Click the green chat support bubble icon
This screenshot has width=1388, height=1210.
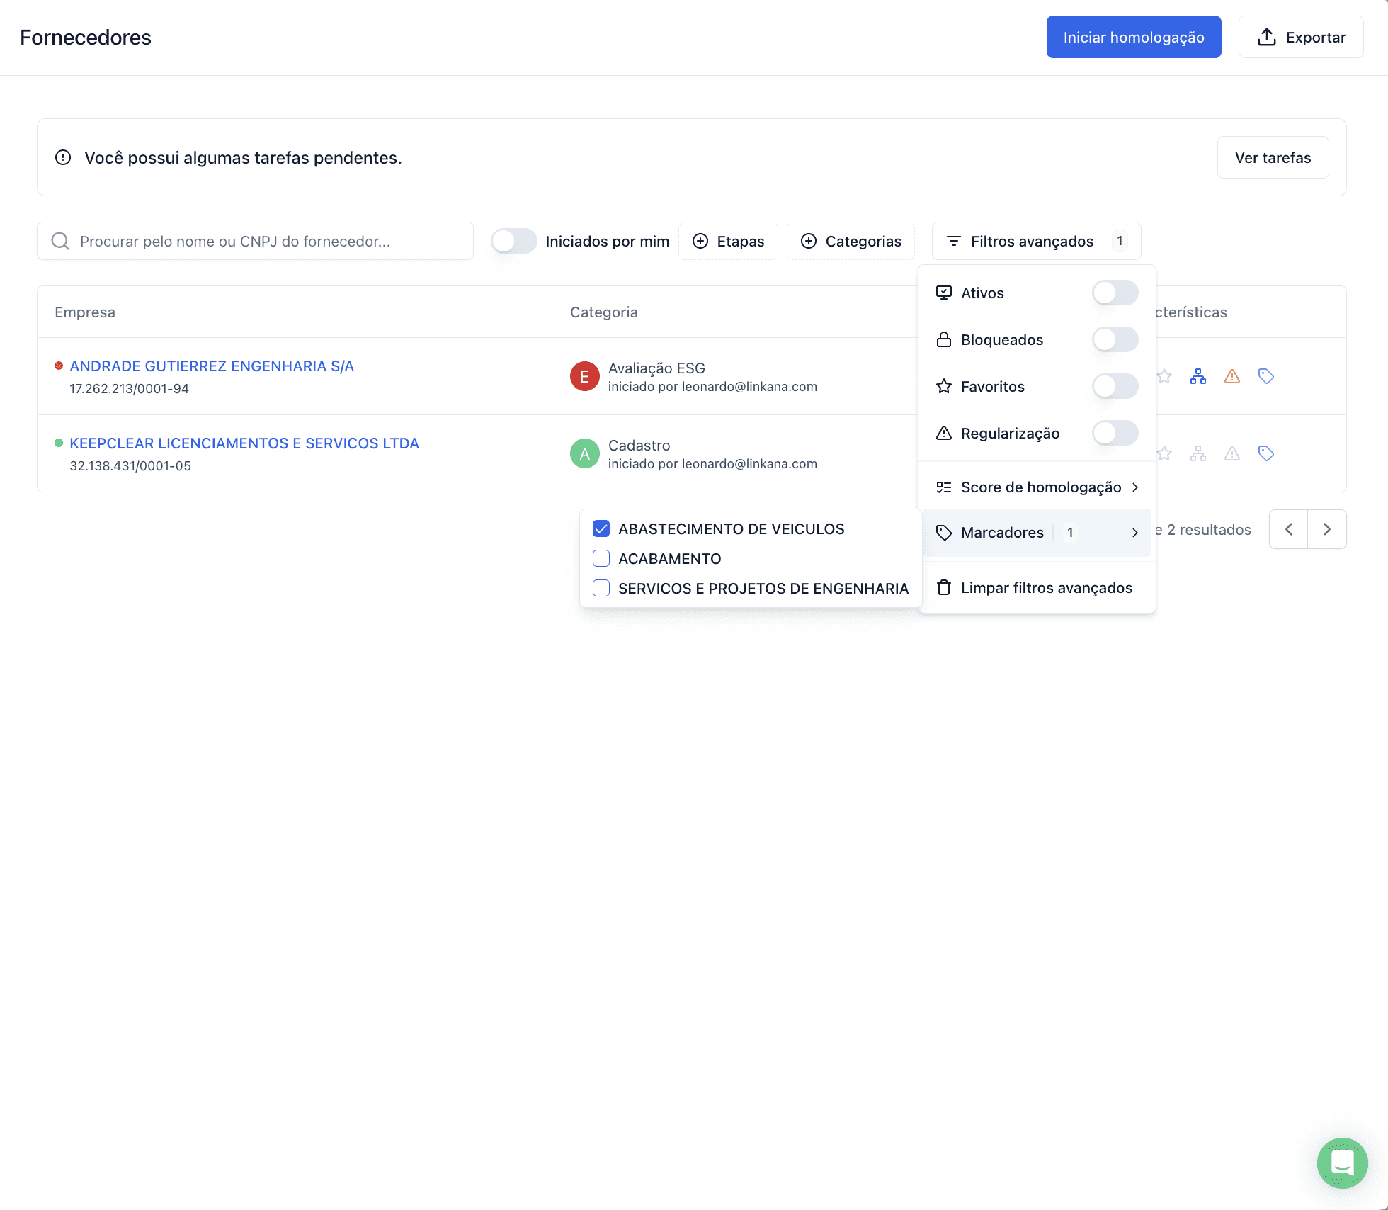click(1342, 1163)
